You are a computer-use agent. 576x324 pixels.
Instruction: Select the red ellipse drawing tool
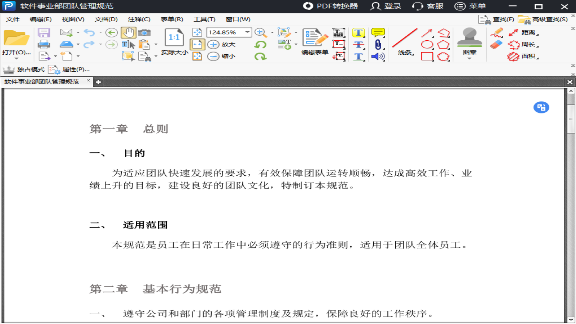coord(427,44)
